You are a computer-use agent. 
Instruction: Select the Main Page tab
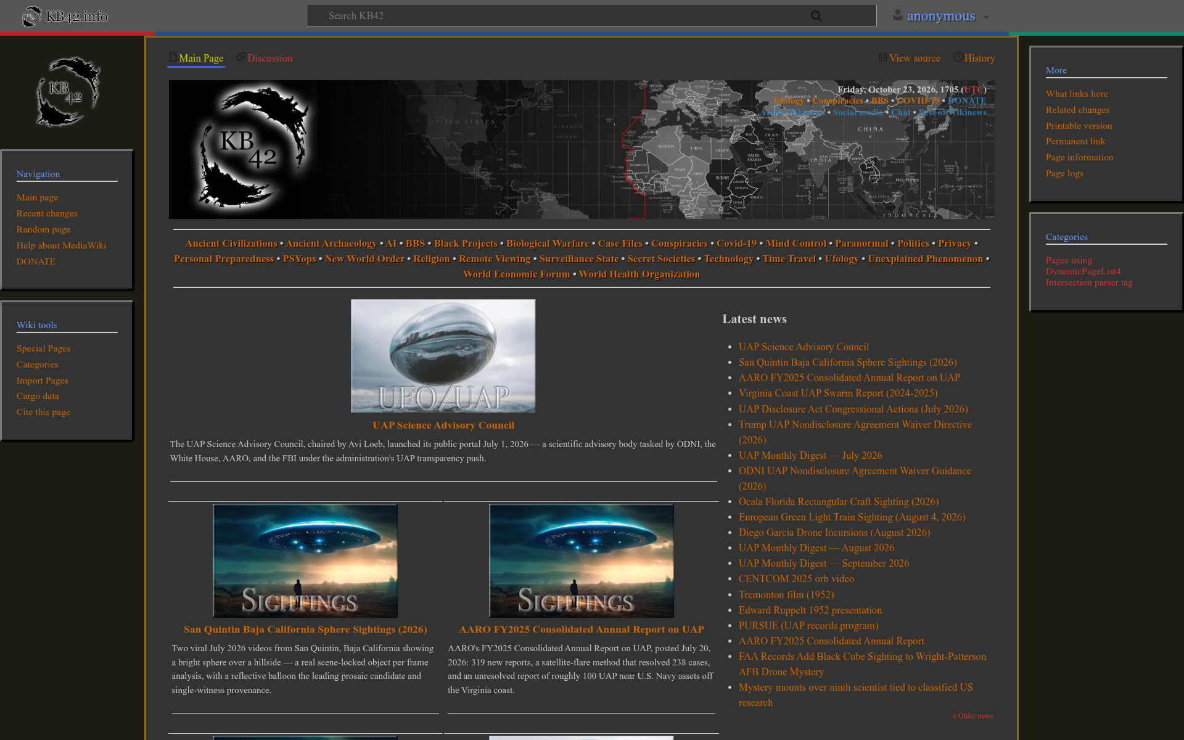(201, 58)
